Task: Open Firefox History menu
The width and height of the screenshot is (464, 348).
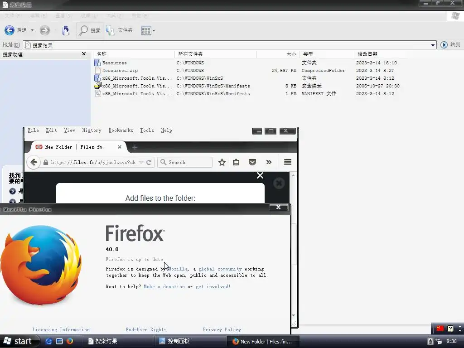Action: (92, 130)
